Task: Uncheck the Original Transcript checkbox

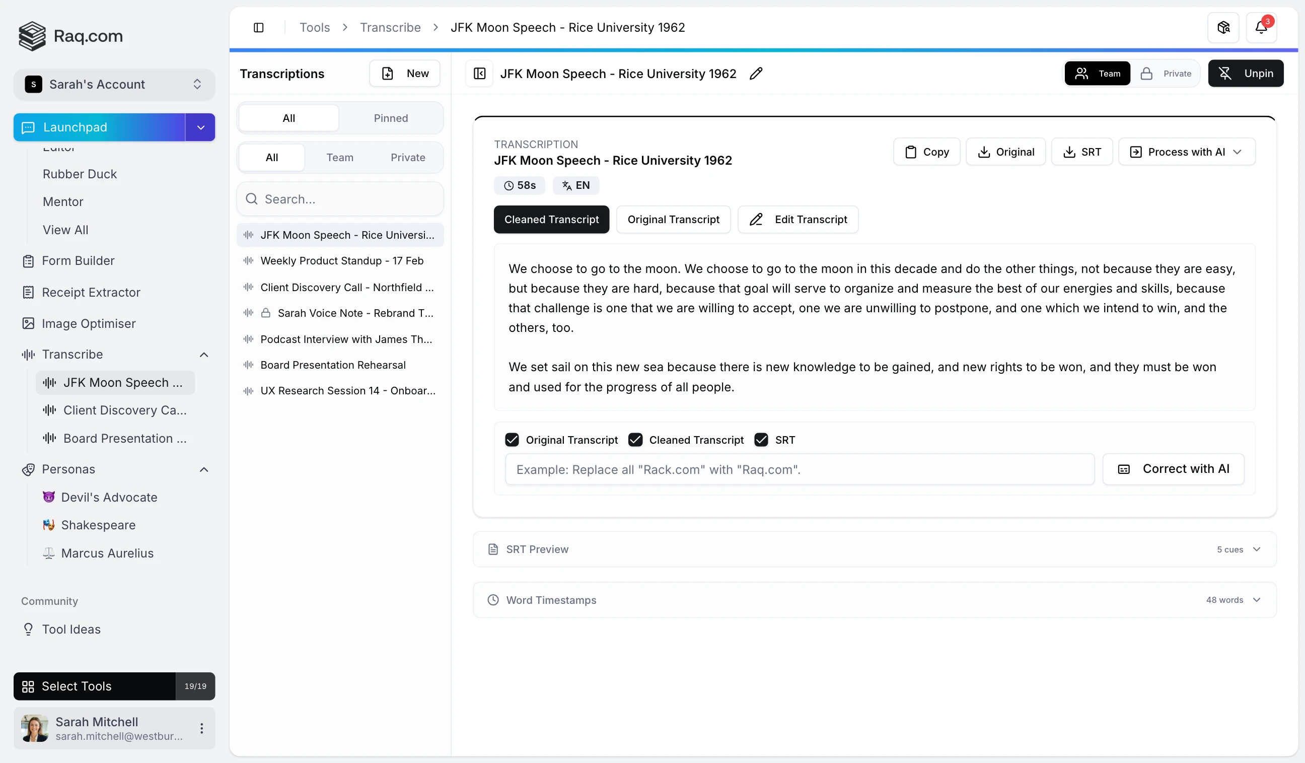Action: point(512,439)
